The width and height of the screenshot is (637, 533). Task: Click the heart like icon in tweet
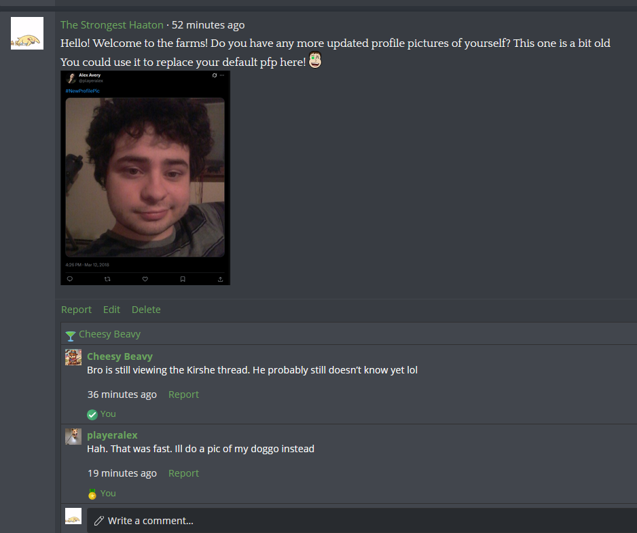[145, 279]
